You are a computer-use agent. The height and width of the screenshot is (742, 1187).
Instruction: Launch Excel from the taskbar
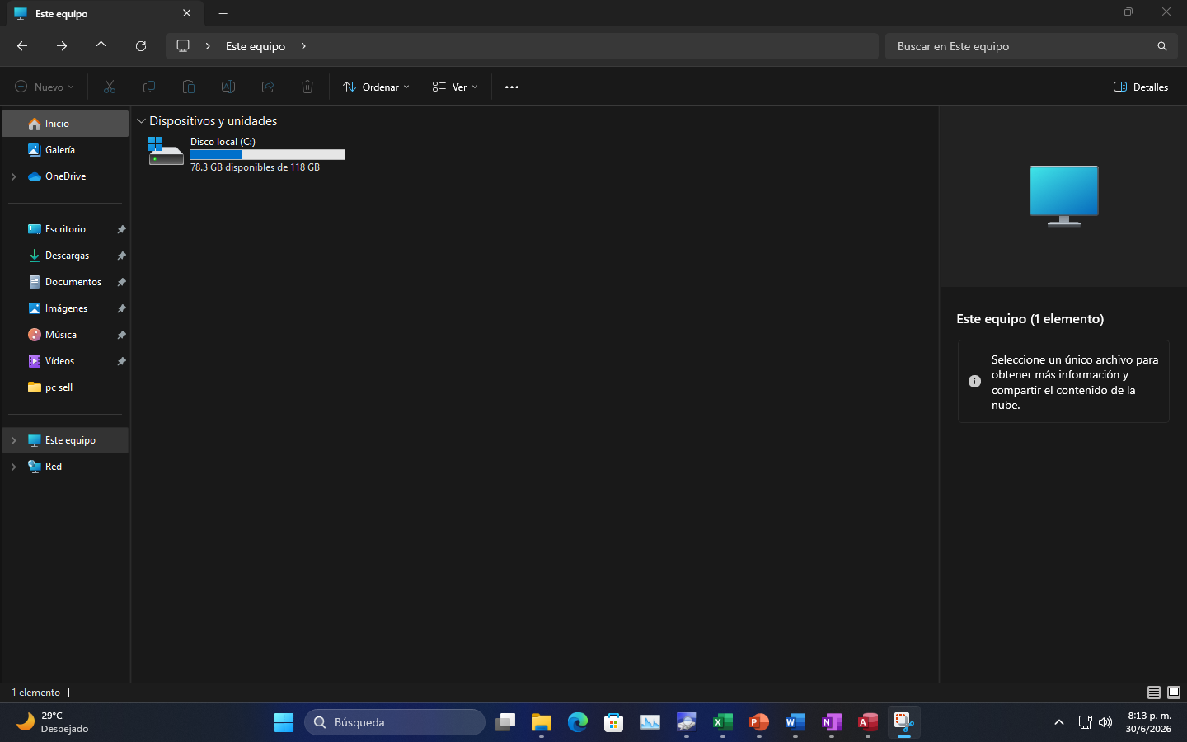[x=723, y=722]
